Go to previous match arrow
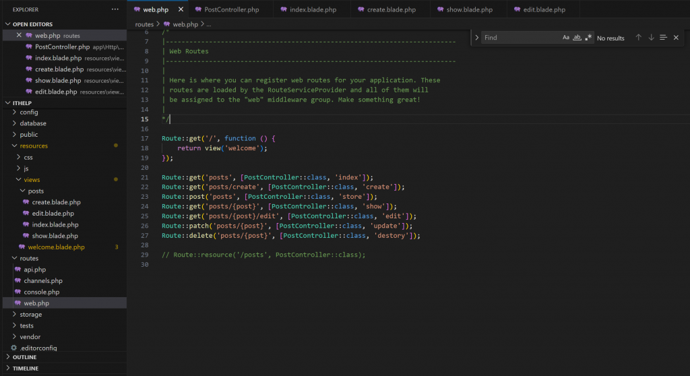Screen dimensions: 690x376 pos(638,38)
